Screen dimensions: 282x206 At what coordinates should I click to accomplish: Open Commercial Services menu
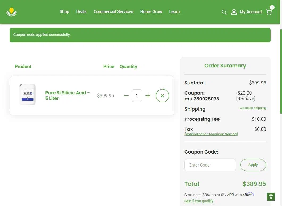pos(113,11)
